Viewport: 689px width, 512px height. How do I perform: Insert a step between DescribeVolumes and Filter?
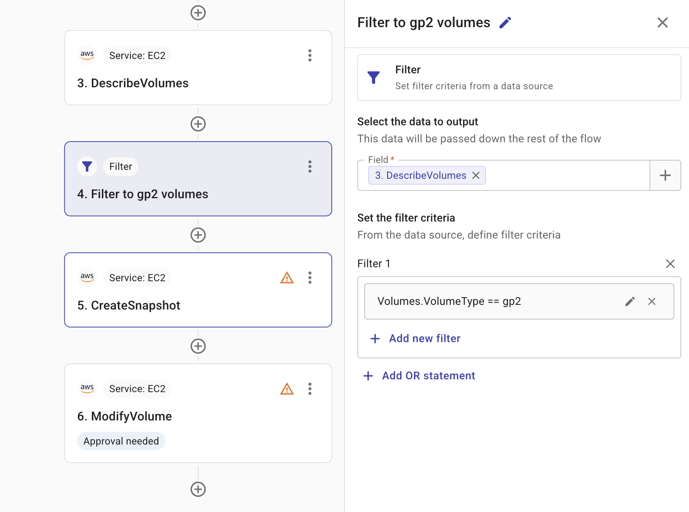click(198, 123)
